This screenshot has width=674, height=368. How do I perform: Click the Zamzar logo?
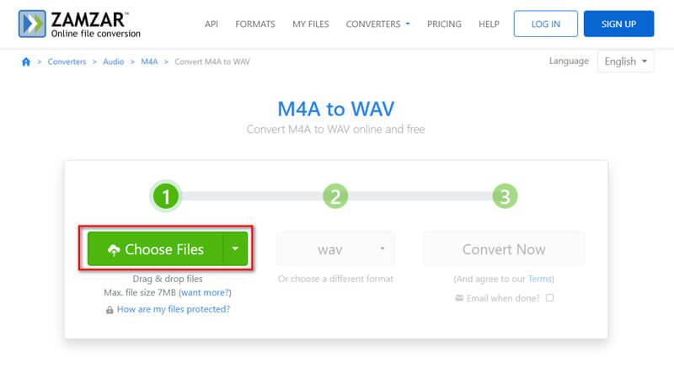pos(79,24)
